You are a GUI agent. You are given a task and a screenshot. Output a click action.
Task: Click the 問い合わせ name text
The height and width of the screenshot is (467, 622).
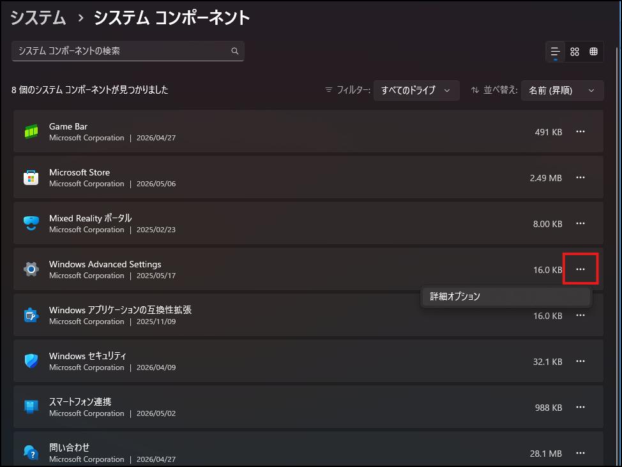[x=70, y=448]
